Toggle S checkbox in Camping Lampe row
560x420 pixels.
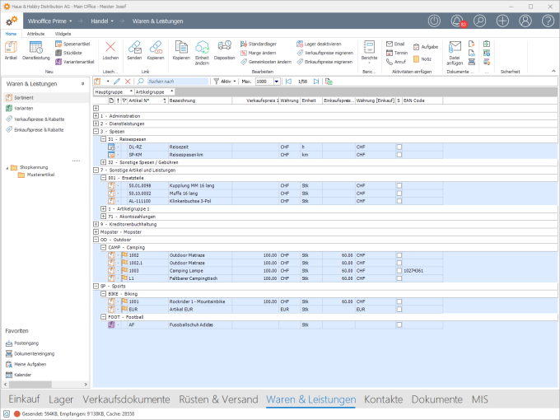399,269
